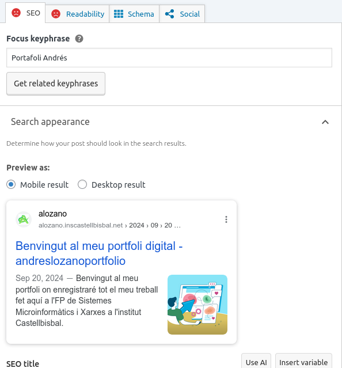Select the Desktop result radio button

click(x=82, y=184)
